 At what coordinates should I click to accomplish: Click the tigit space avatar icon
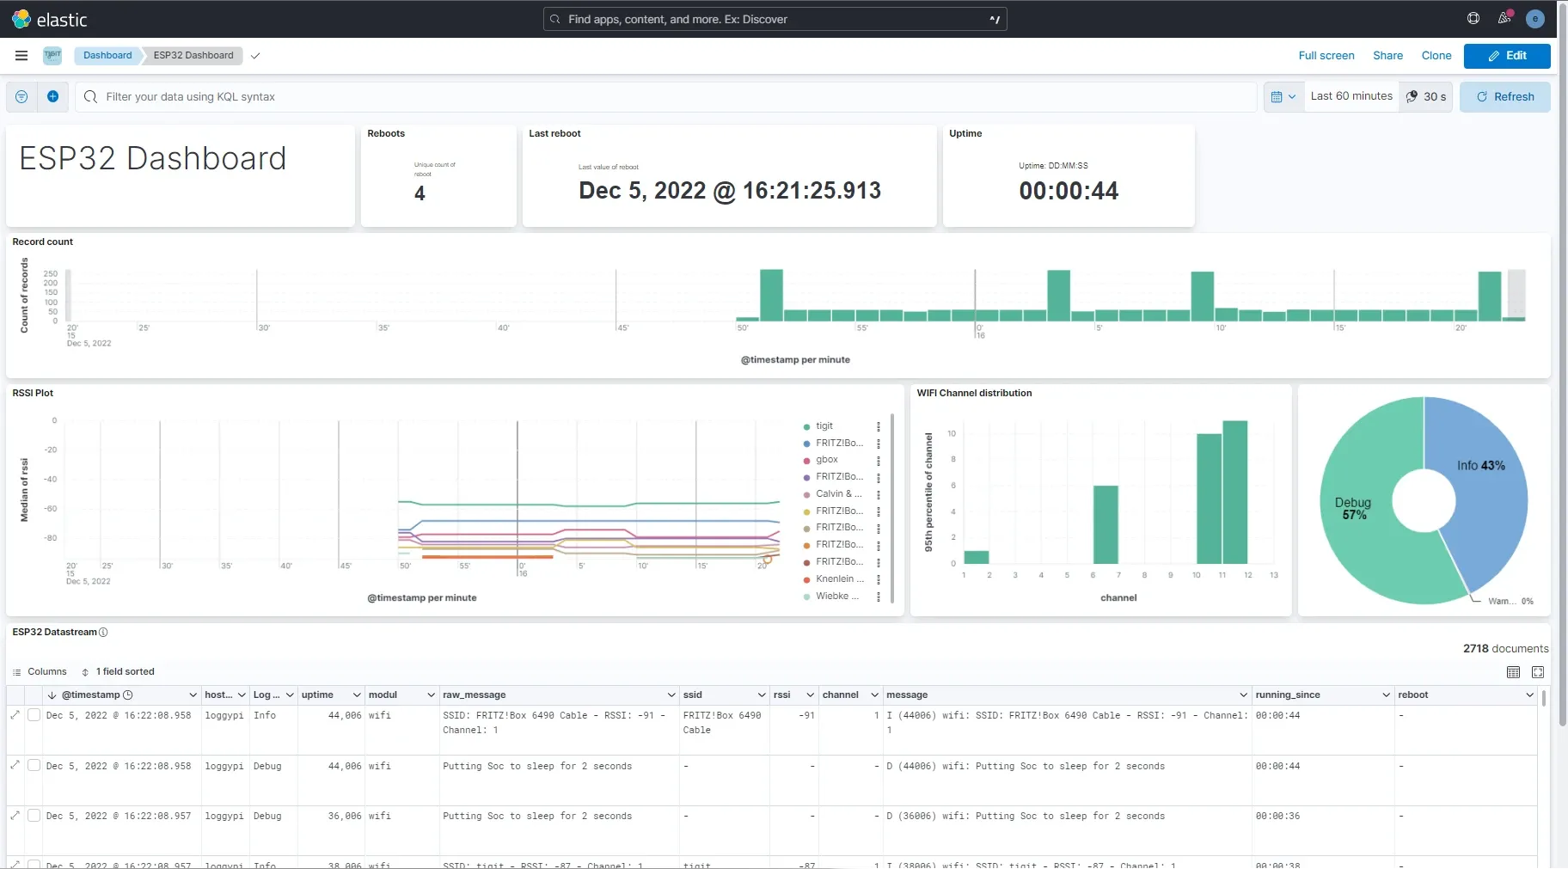click(52, 56)
